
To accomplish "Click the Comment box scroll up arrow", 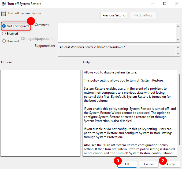I will click(178, 26).
